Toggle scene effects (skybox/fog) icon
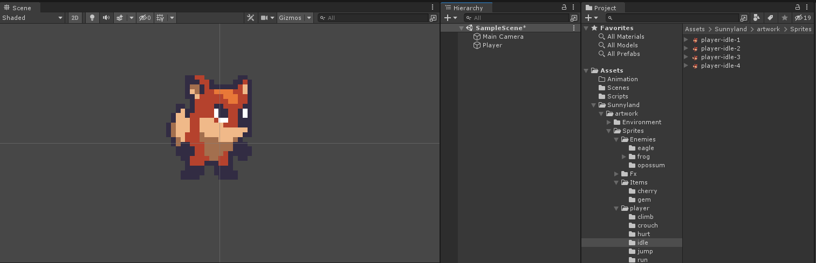 pyautogui.click(x=120, y=18)
